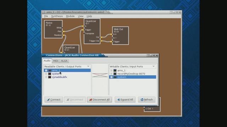
Task: Select system client icon in Readable Clients
Action: click(x=50, y=74)
